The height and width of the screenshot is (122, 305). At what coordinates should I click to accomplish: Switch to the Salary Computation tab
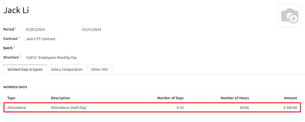coord(67,69)
